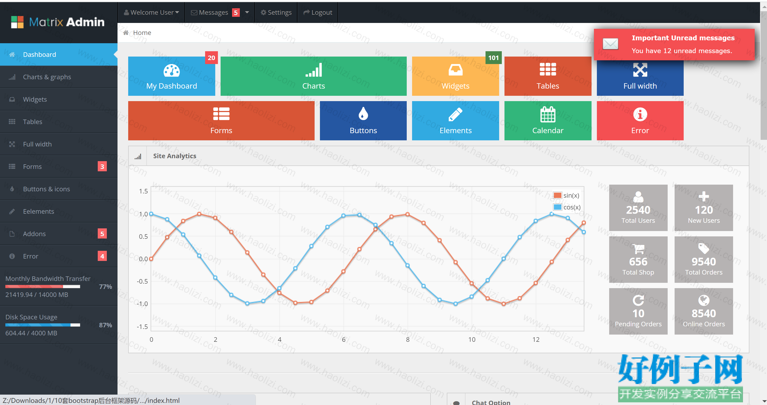Image resolution: width=767 pixels, height=405 pixels.
Task: Click the Chat Option panel title
Action: coord(491,402)
